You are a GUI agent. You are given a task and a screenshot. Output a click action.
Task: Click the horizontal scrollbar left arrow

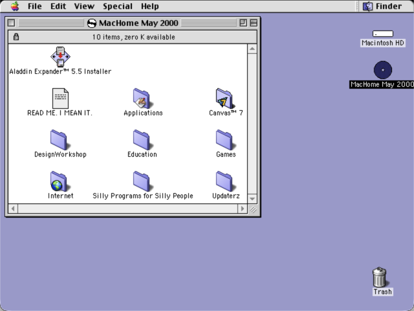(13, 209)
